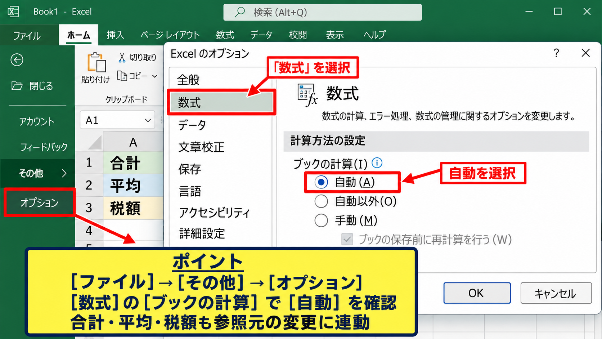Switch to the データ ribbon tab
This screenshot has height=339, width=602.
click(261, 35)
